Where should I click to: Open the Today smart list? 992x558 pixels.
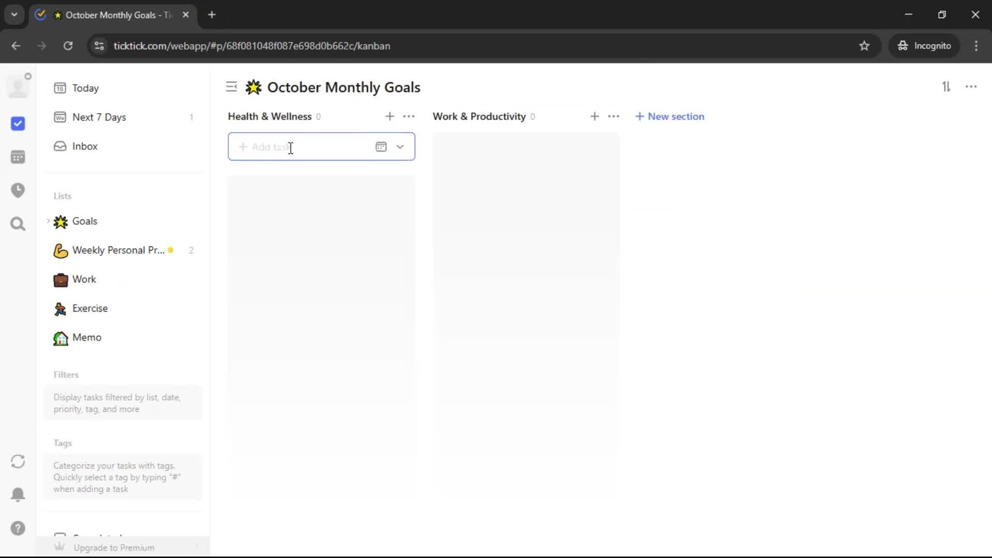tap(85, 88)
